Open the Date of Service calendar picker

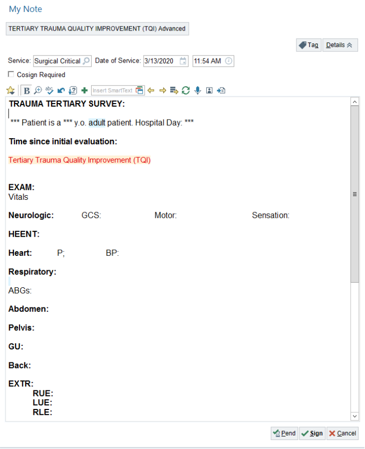pyautogui.click(x=183, y=61)
